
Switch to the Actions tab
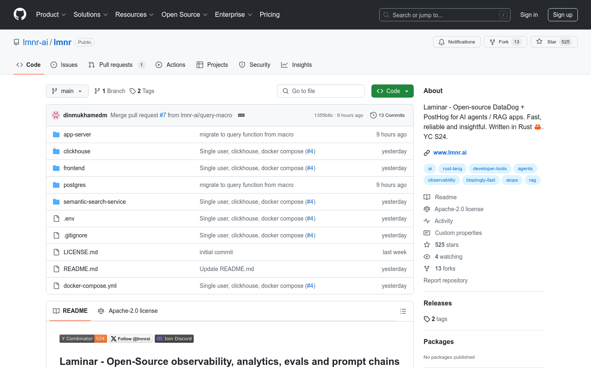pyautogui.click(x=170, y=65)
